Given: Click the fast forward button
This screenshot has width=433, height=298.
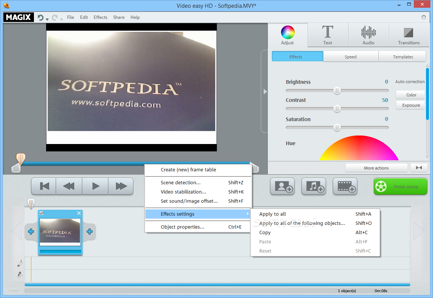Looking at the screenshot, I should pos(121,186).
